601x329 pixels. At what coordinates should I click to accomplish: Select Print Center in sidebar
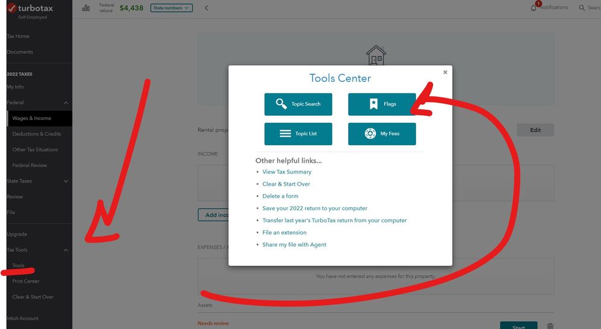tap(26, 281)
